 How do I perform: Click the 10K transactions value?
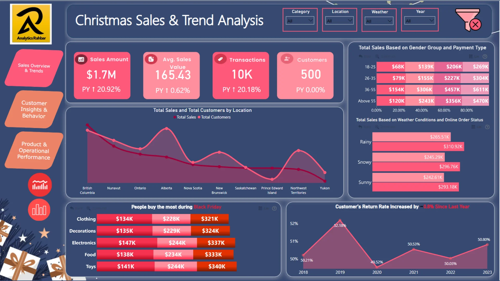pos(242,75)
